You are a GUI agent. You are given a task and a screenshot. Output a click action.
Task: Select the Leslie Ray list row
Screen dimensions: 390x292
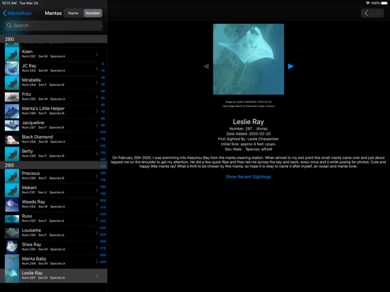54,276
